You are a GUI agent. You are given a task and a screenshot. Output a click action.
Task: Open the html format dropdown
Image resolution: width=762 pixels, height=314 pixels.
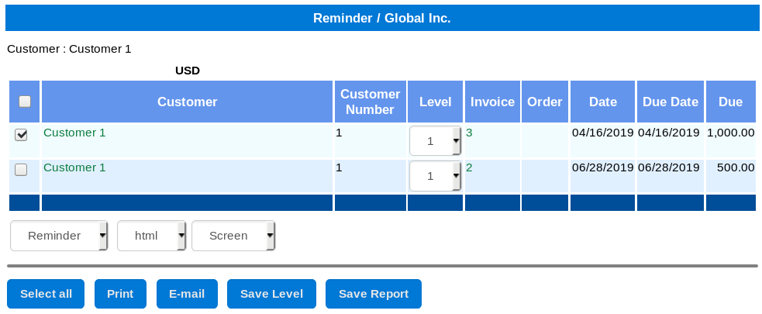click(152, 236)
